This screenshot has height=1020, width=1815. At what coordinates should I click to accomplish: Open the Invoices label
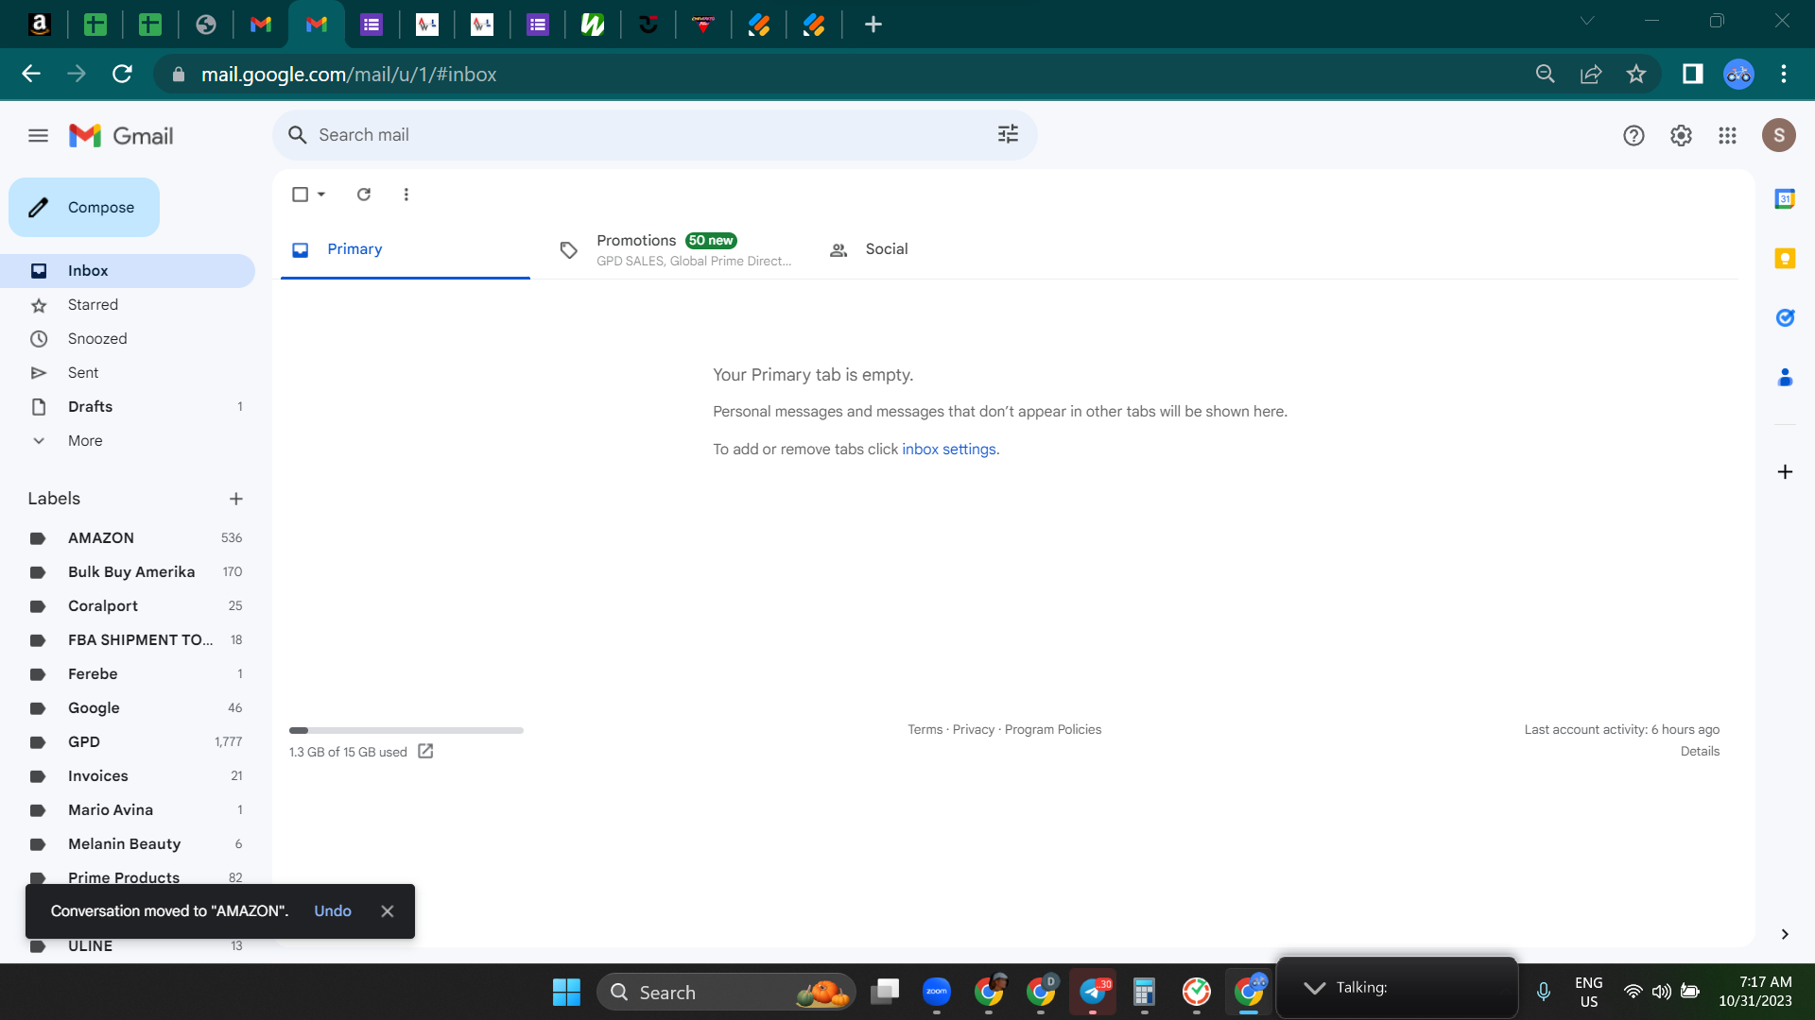pyautogui.click(x=128, y=776)
